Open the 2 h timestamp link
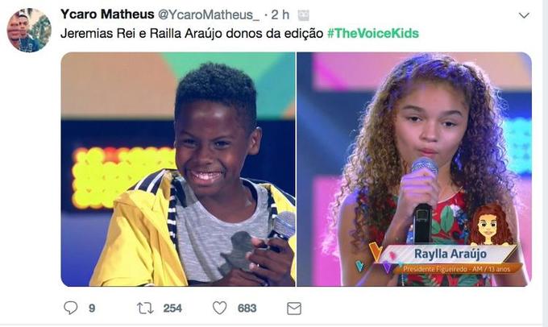 tap(280, 14)
